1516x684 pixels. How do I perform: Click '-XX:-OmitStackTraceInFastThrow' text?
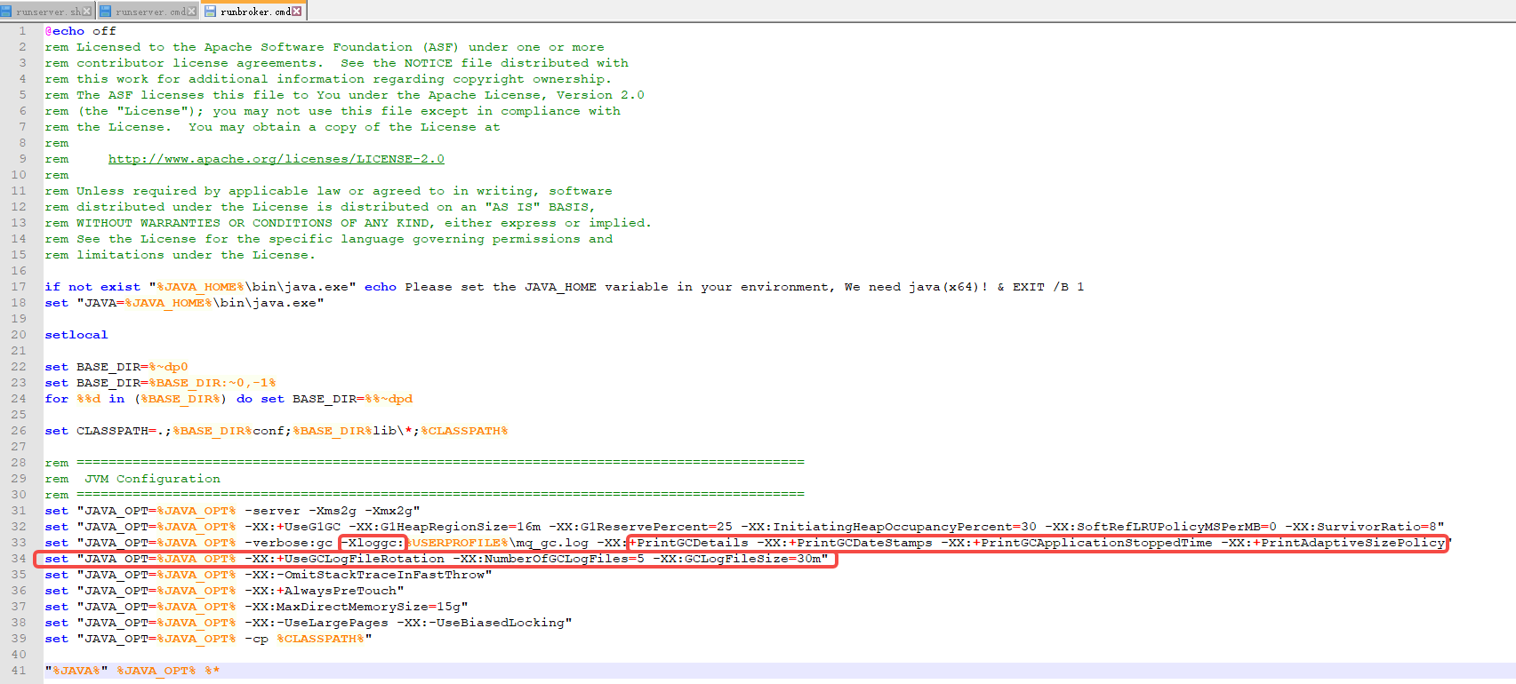[365, 575]
